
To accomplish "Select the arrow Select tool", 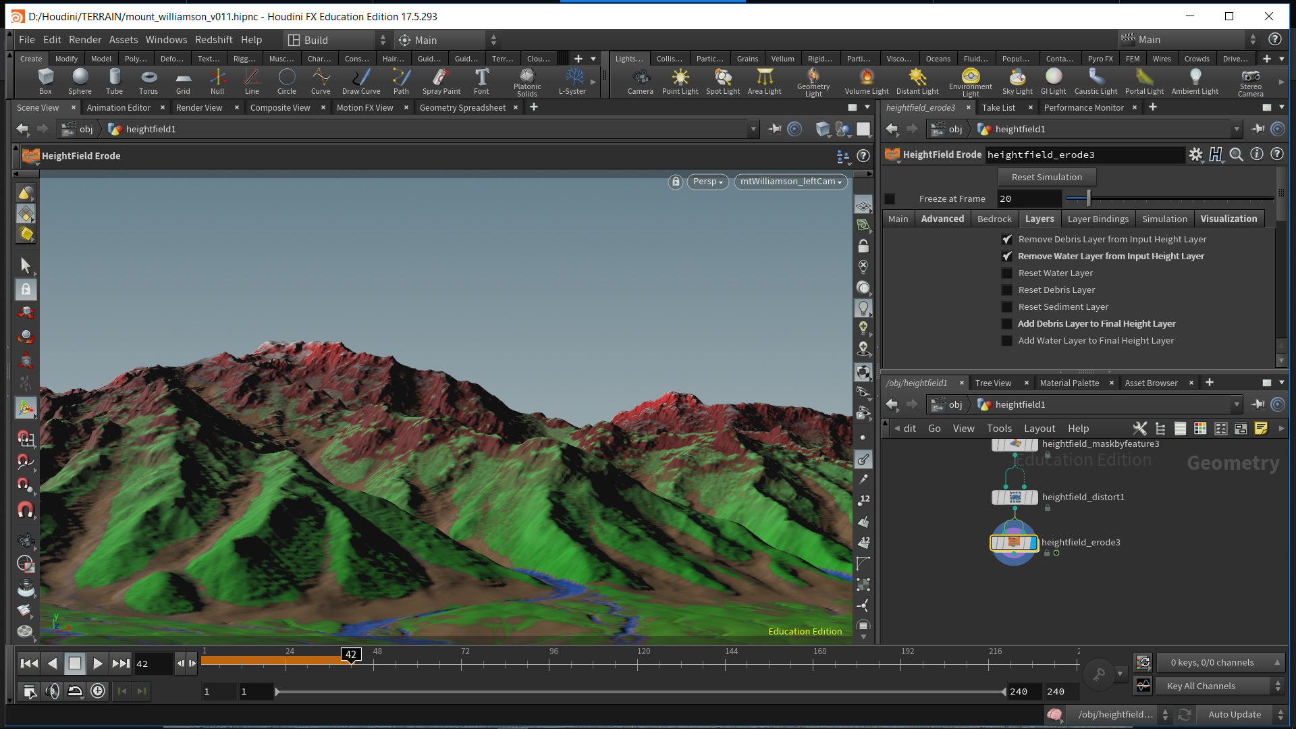I will [26, 265].
